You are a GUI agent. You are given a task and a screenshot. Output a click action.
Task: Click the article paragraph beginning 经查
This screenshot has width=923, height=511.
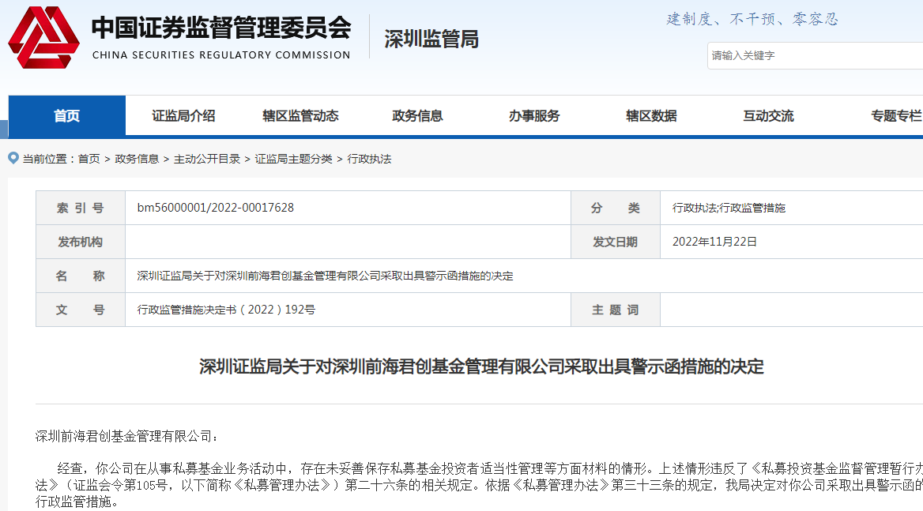479,485
